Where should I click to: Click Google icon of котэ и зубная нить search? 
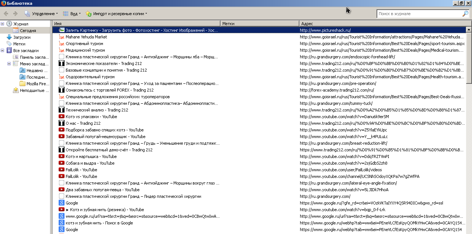(62, 223)
